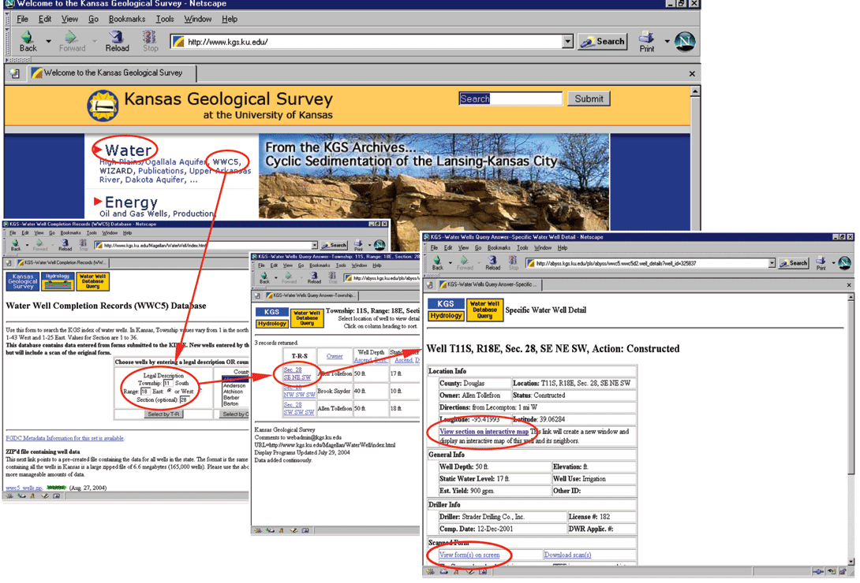860x583 pixels.
Task: Click scroll-up arrow of Well Detail window scrollbar
Action: click(x=851, y=297)
